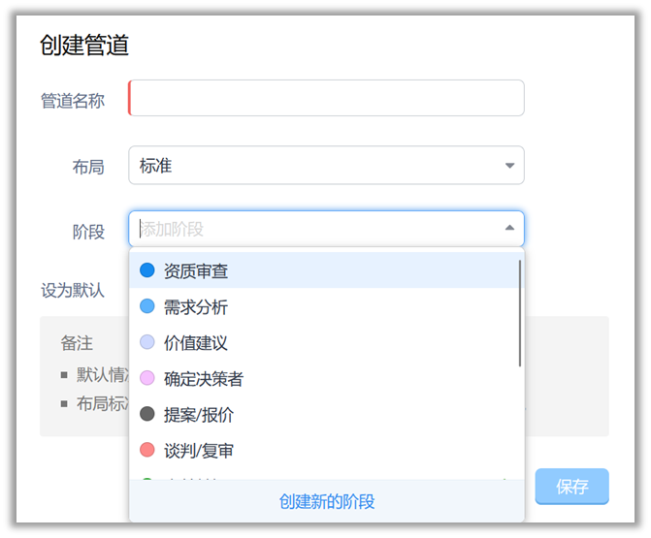Open the 标准 layout combo box

[x=320, y=166]
